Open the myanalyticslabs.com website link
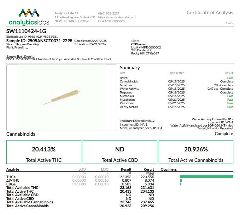 117,17
